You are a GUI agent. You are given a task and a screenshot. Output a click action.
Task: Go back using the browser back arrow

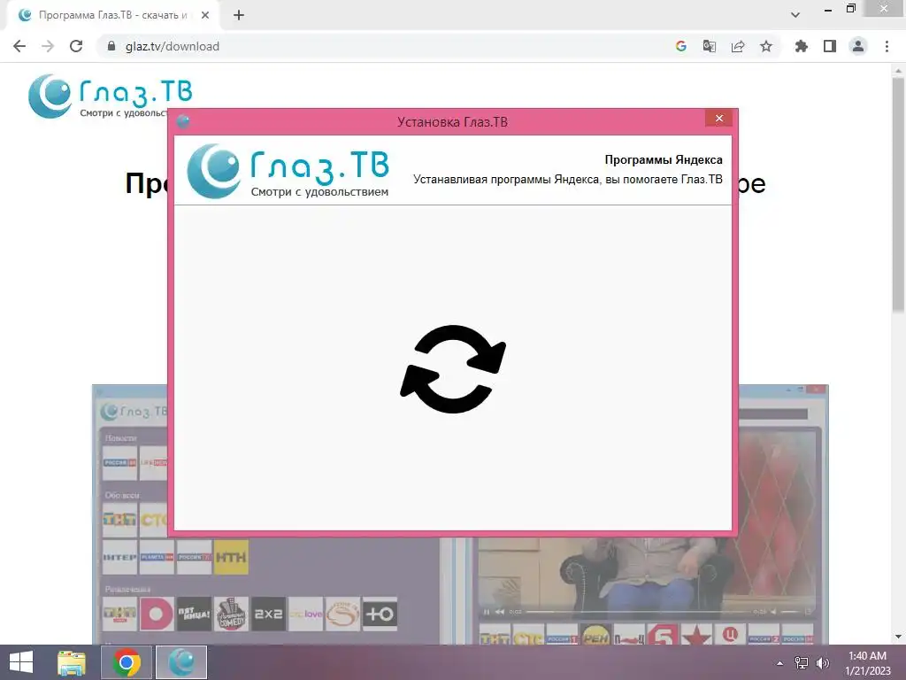pyautogui.click(x=19, y=46)
